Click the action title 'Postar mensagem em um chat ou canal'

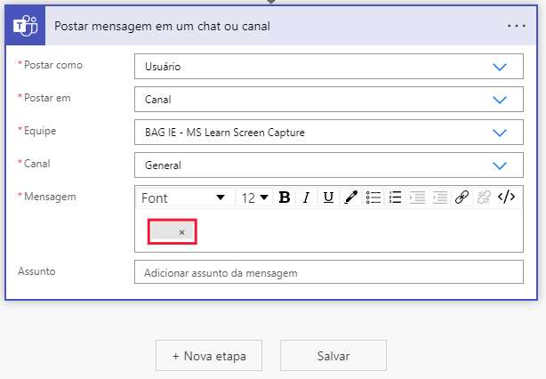162,26
